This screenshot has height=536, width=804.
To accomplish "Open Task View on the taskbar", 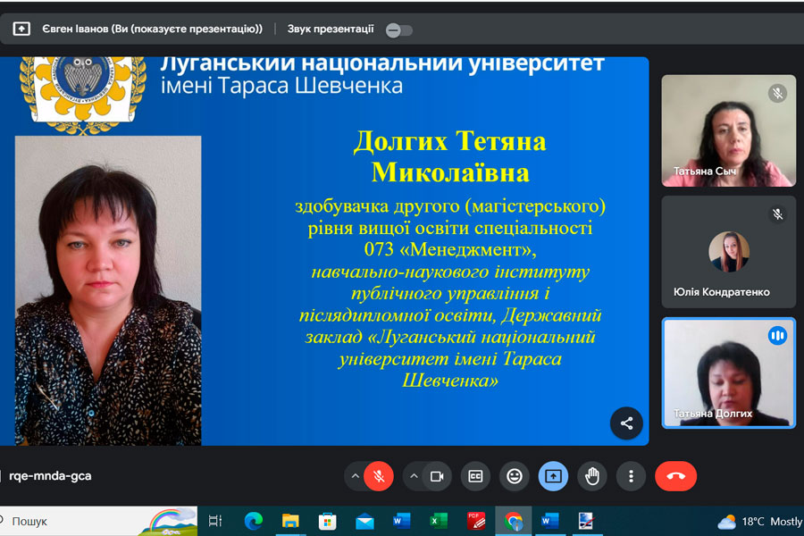I will [x=214, y=521].
